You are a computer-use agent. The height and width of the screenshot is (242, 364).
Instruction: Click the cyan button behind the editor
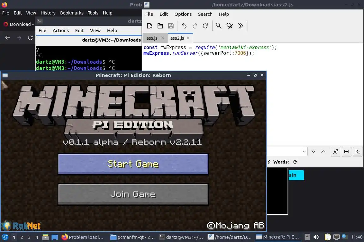pos(296,175)
